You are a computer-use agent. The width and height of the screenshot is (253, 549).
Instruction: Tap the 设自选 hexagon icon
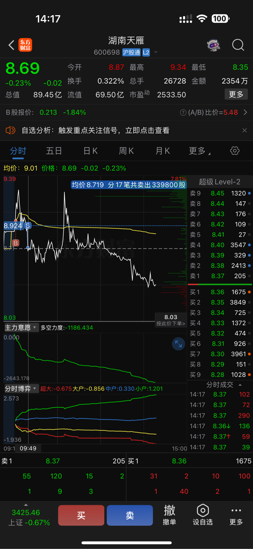tap(203, 515)
